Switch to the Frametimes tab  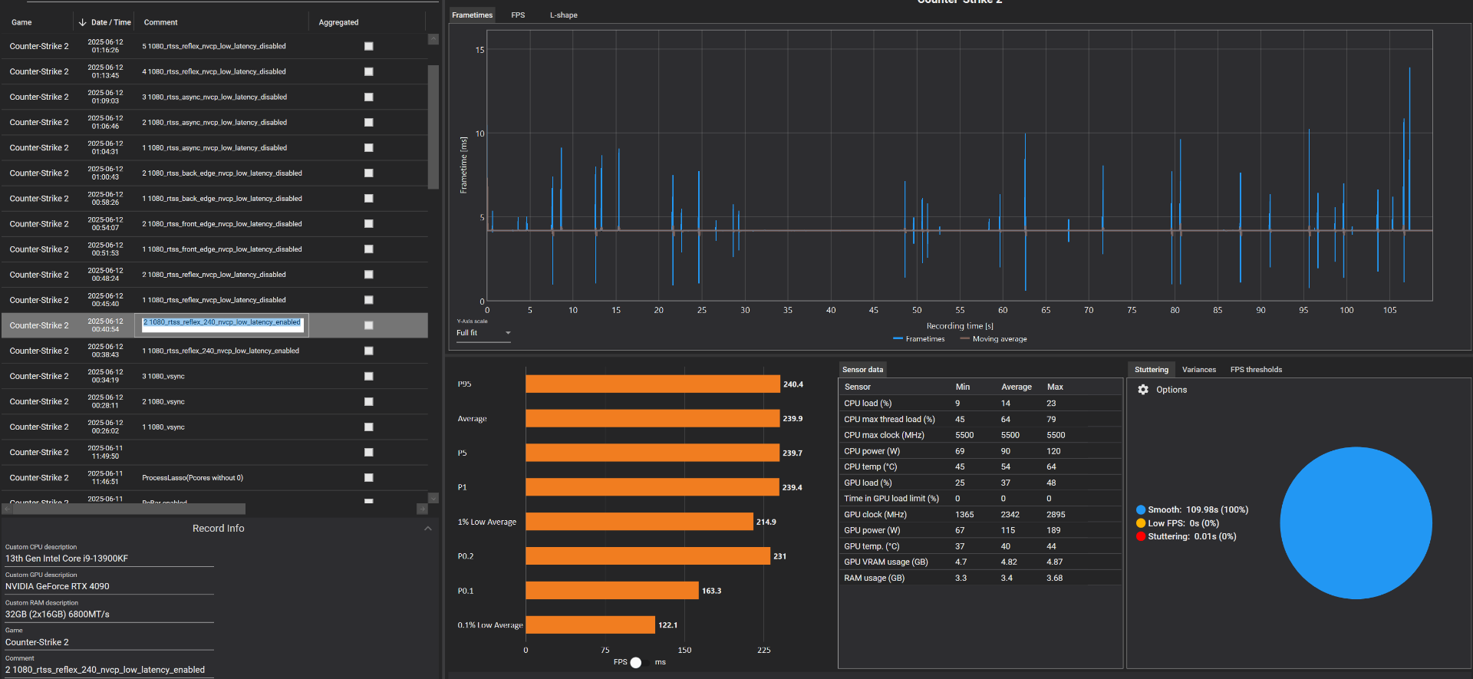(x=472, y=15)
